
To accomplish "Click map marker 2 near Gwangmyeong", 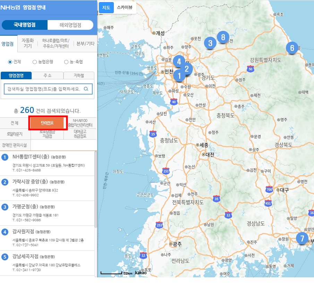I will pyautogui.click(x=187, y=69).
